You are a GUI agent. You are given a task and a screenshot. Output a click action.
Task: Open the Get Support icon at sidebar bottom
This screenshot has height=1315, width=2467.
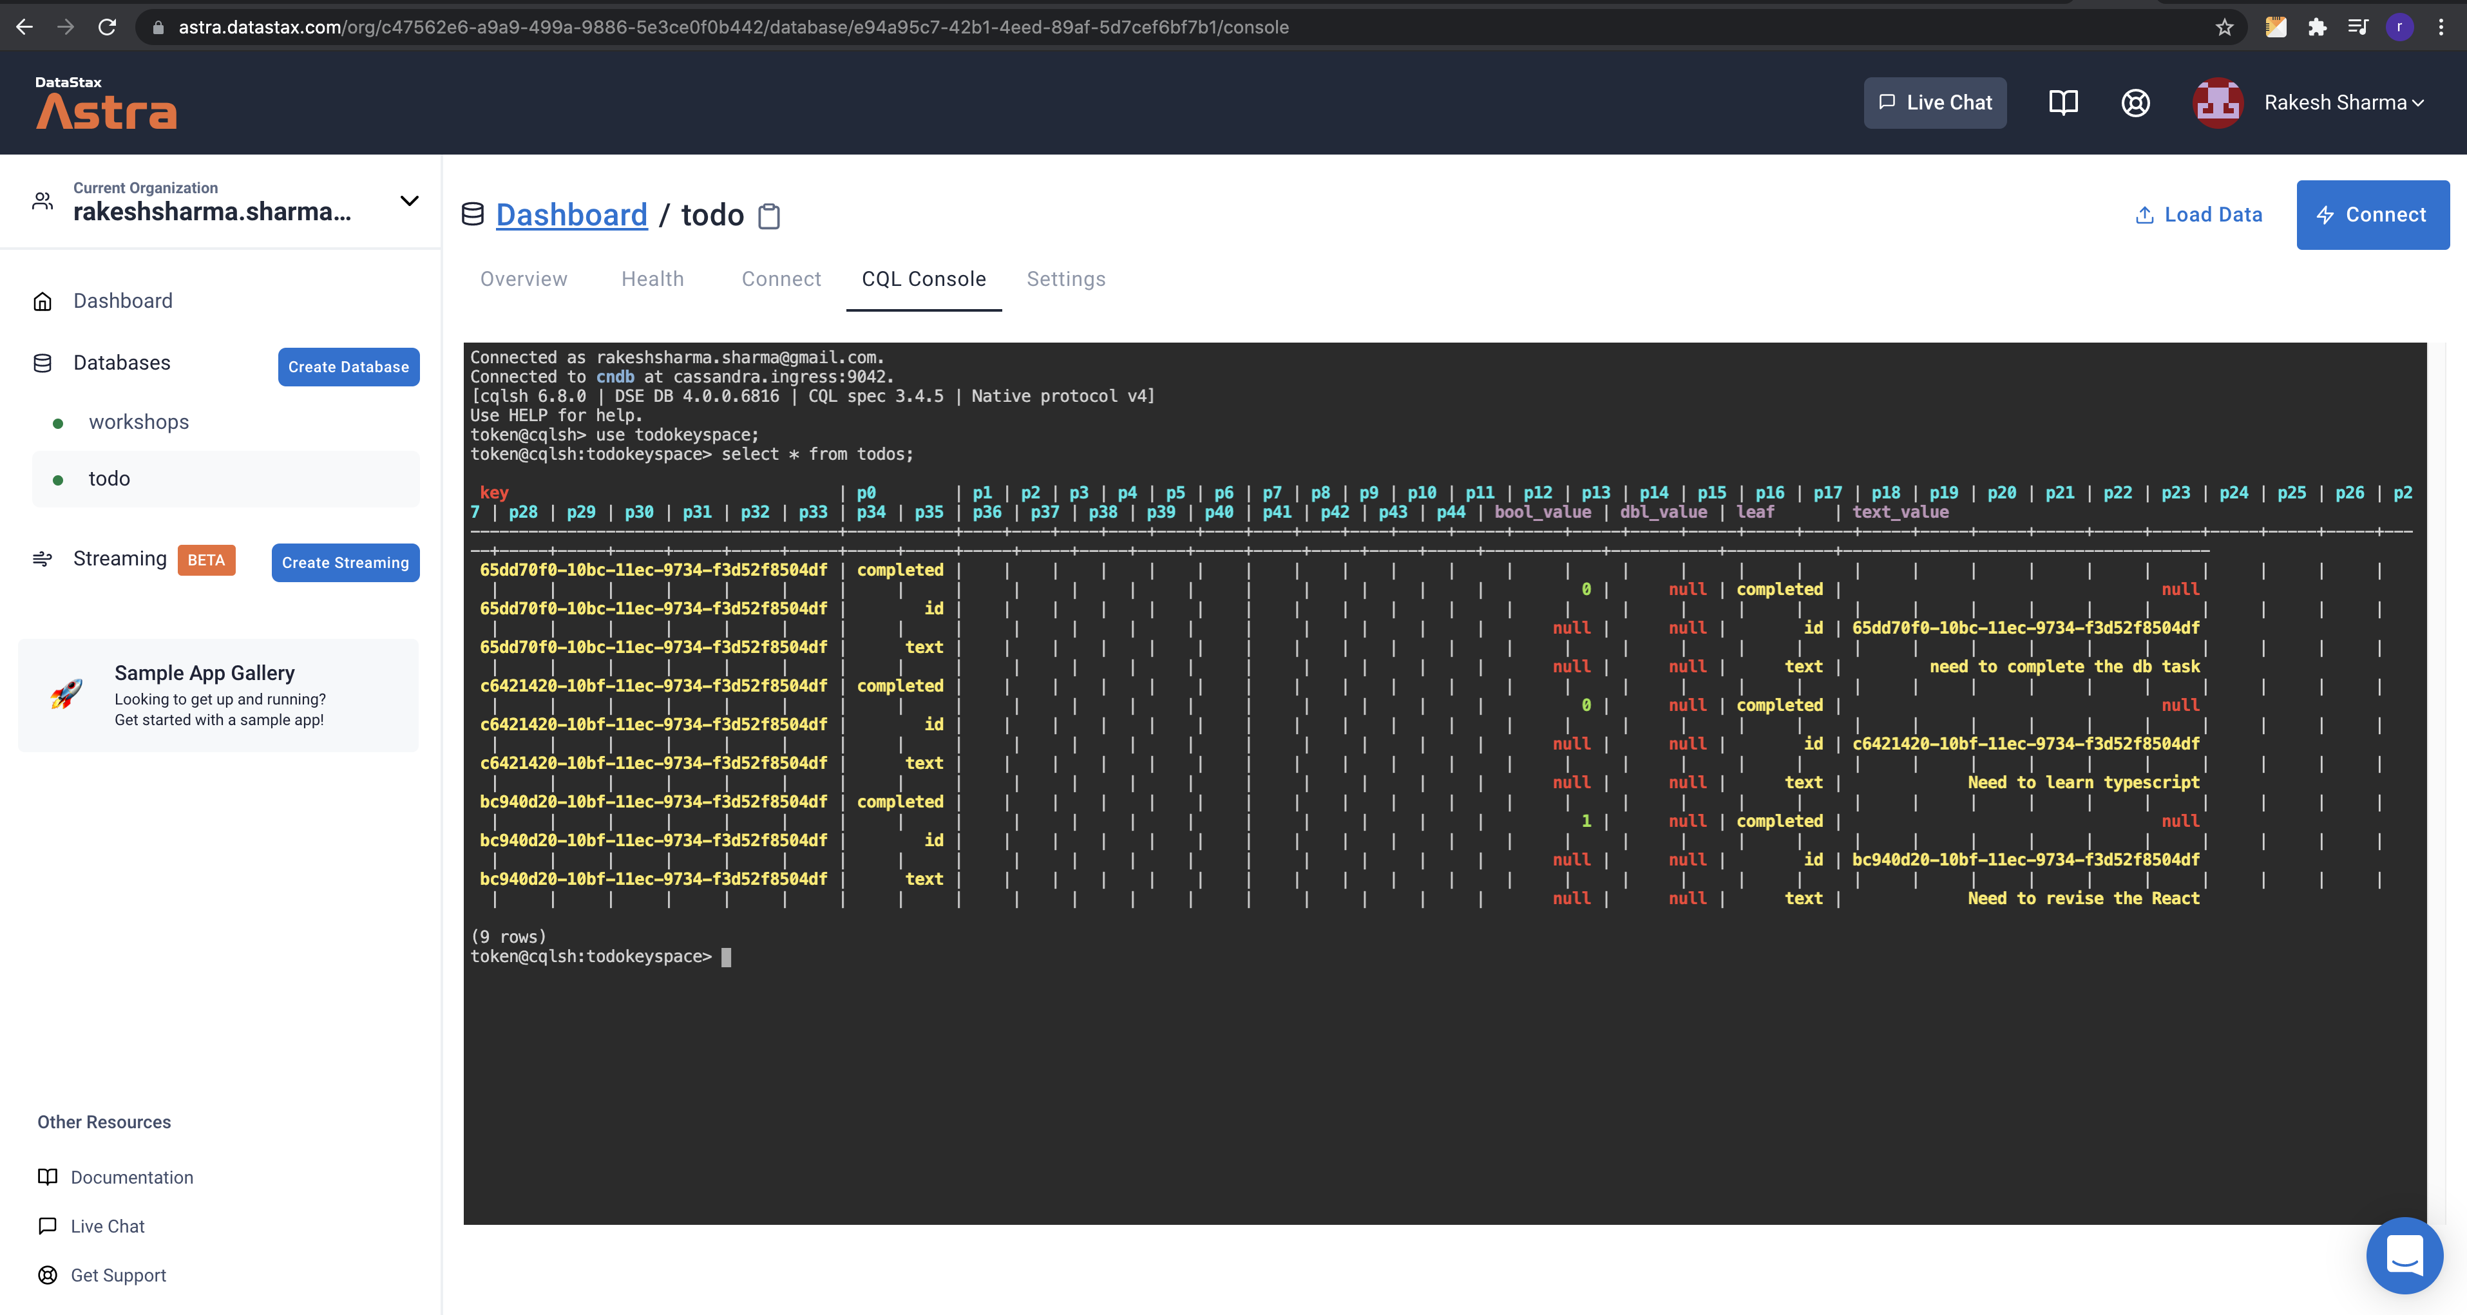[47, 1275]
